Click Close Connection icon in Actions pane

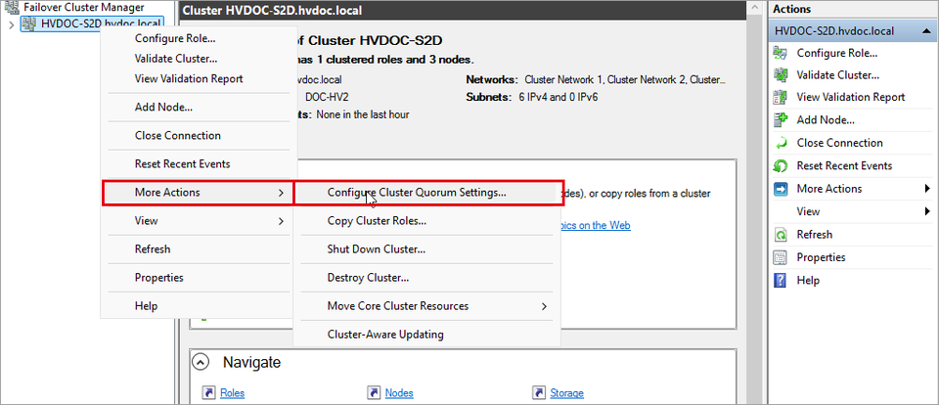781,143
